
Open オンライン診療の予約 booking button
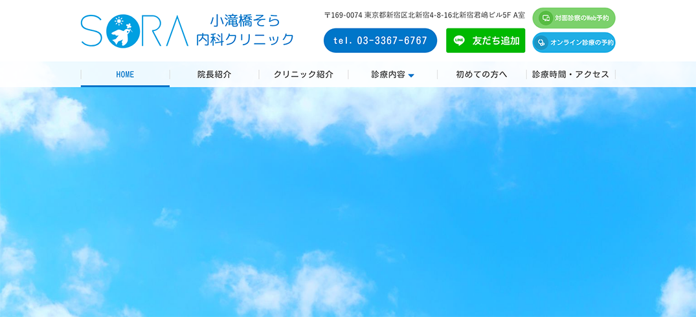point(574,43)
